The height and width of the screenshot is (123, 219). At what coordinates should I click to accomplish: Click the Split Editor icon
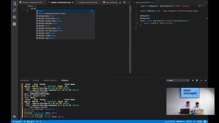(125, 2)
